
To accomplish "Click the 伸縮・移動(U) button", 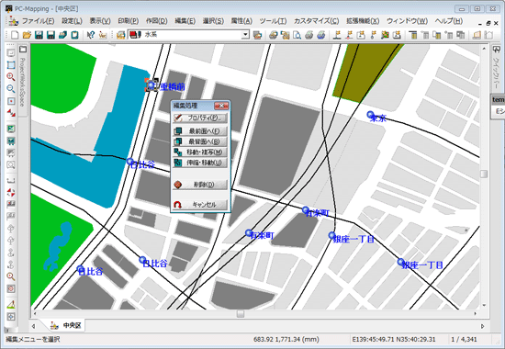I will point(200,163).
